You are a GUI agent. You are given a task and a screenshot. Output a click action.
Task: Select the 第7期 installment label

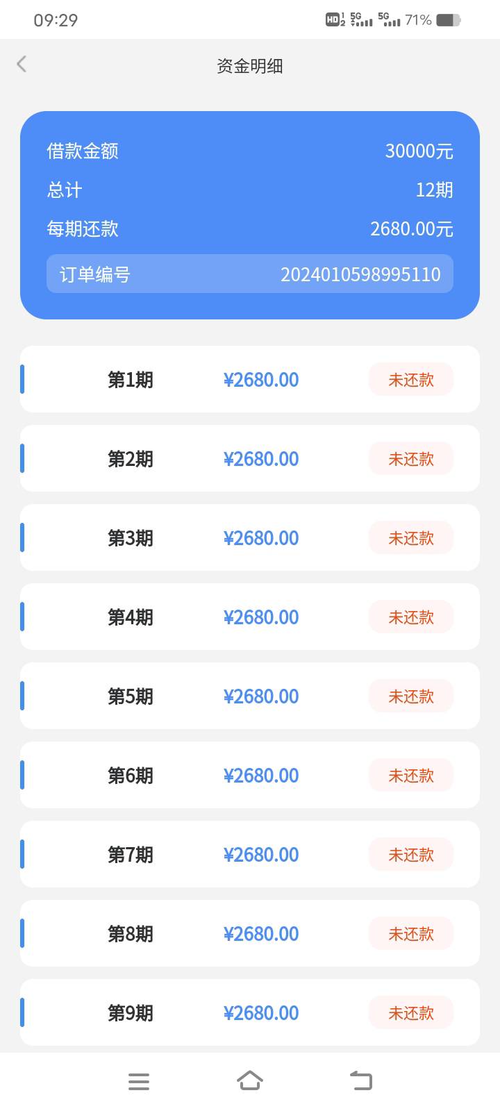(131, 855)
